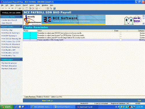The height and width of the screenshot is (109, 145).
Task: Collapse the Common Tasks panel
Action: pyautogui.click(x=21, y=17)
